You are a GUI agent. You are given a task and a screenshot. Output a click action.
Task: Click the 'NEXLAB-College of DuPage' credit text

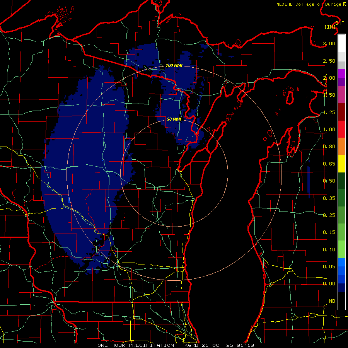coord(309,4)
